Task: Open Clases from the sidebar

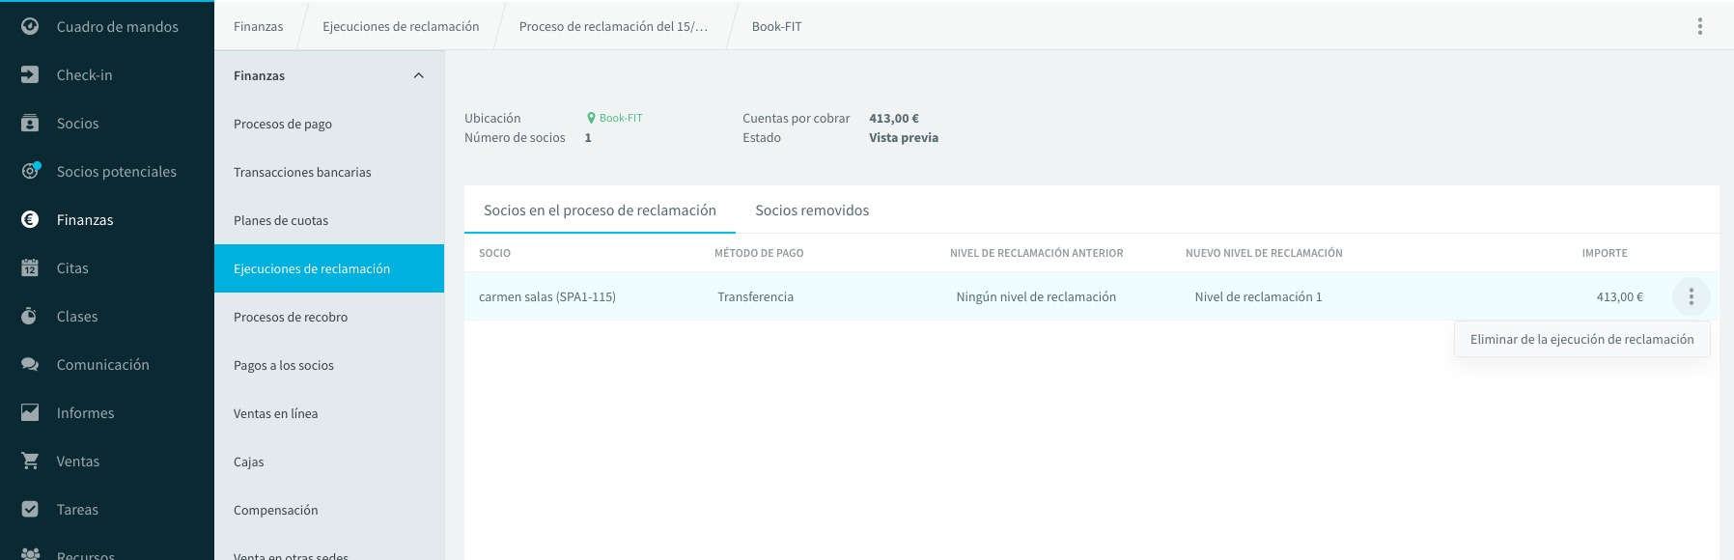Action: click(x=77, y=316)
